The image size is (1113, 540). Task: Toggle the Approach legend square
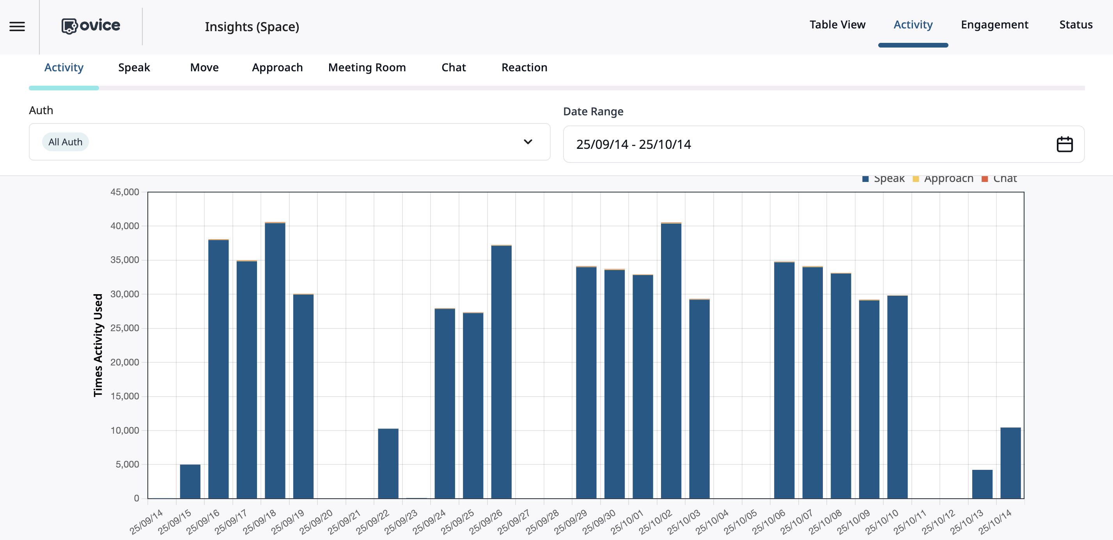[915, 179]
